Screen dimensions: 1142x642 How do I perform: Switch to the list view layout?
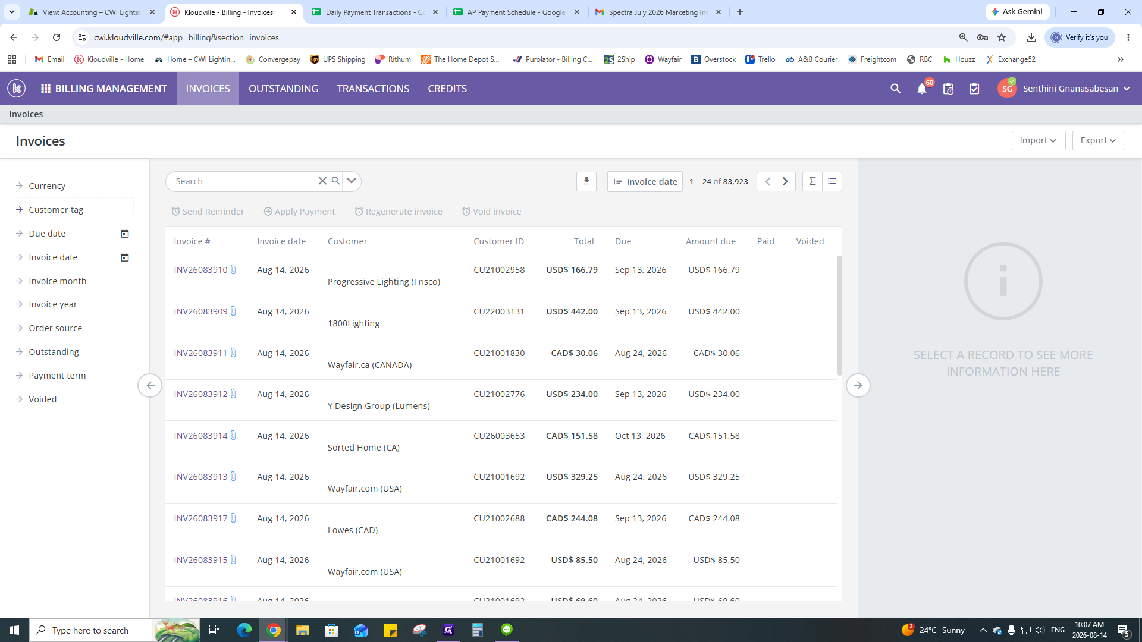click(x=832, y=181)
